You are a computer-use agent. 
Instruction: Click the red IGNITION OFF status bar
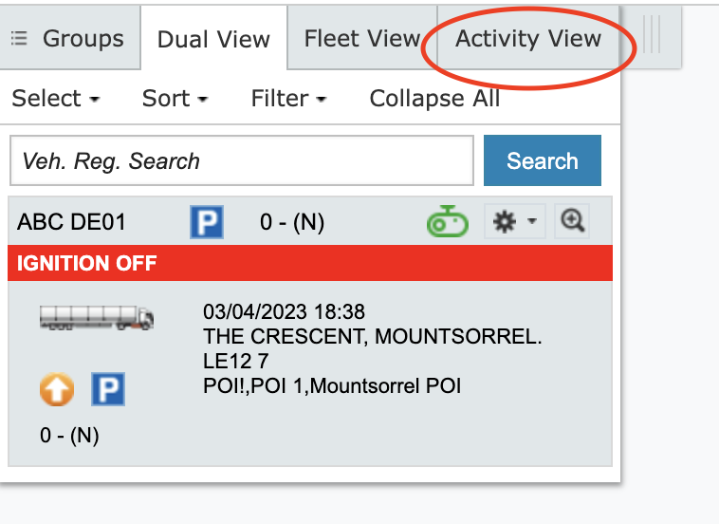coord(309,263)
